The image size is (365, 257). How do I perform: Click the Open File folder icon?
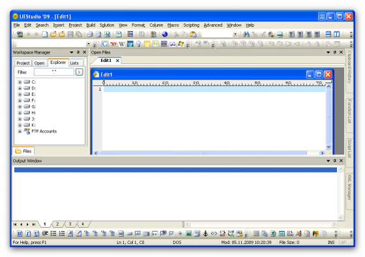(x=53, y=35)
